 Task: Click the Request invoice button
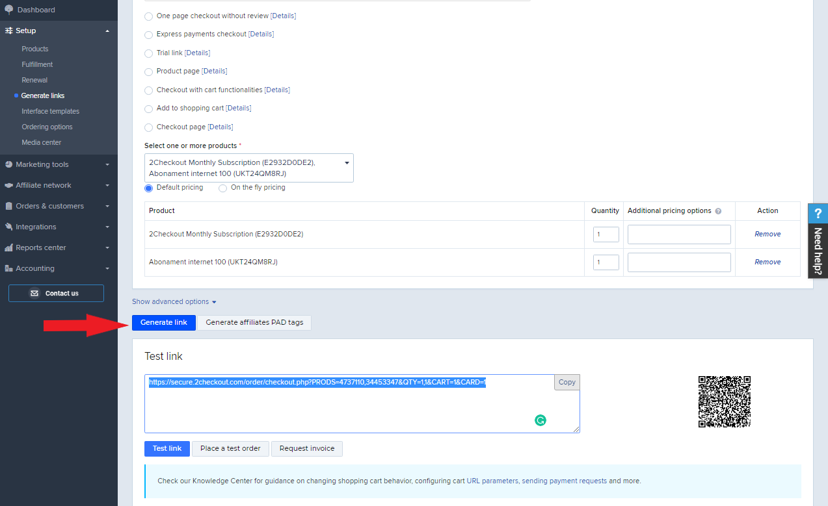click(x=307, y=448)
